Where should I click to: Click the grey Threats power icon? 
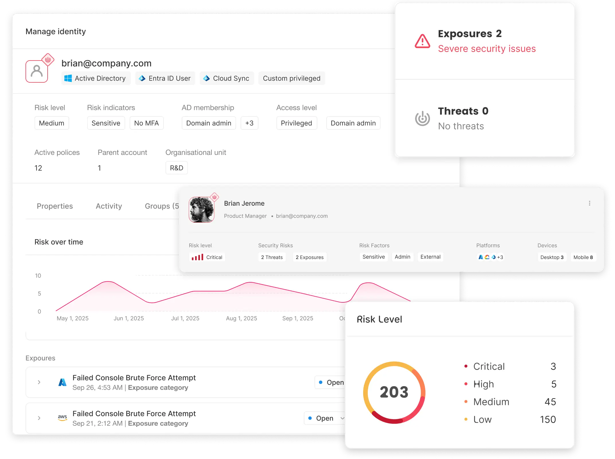pyautogui.click(x=422, y=118)
